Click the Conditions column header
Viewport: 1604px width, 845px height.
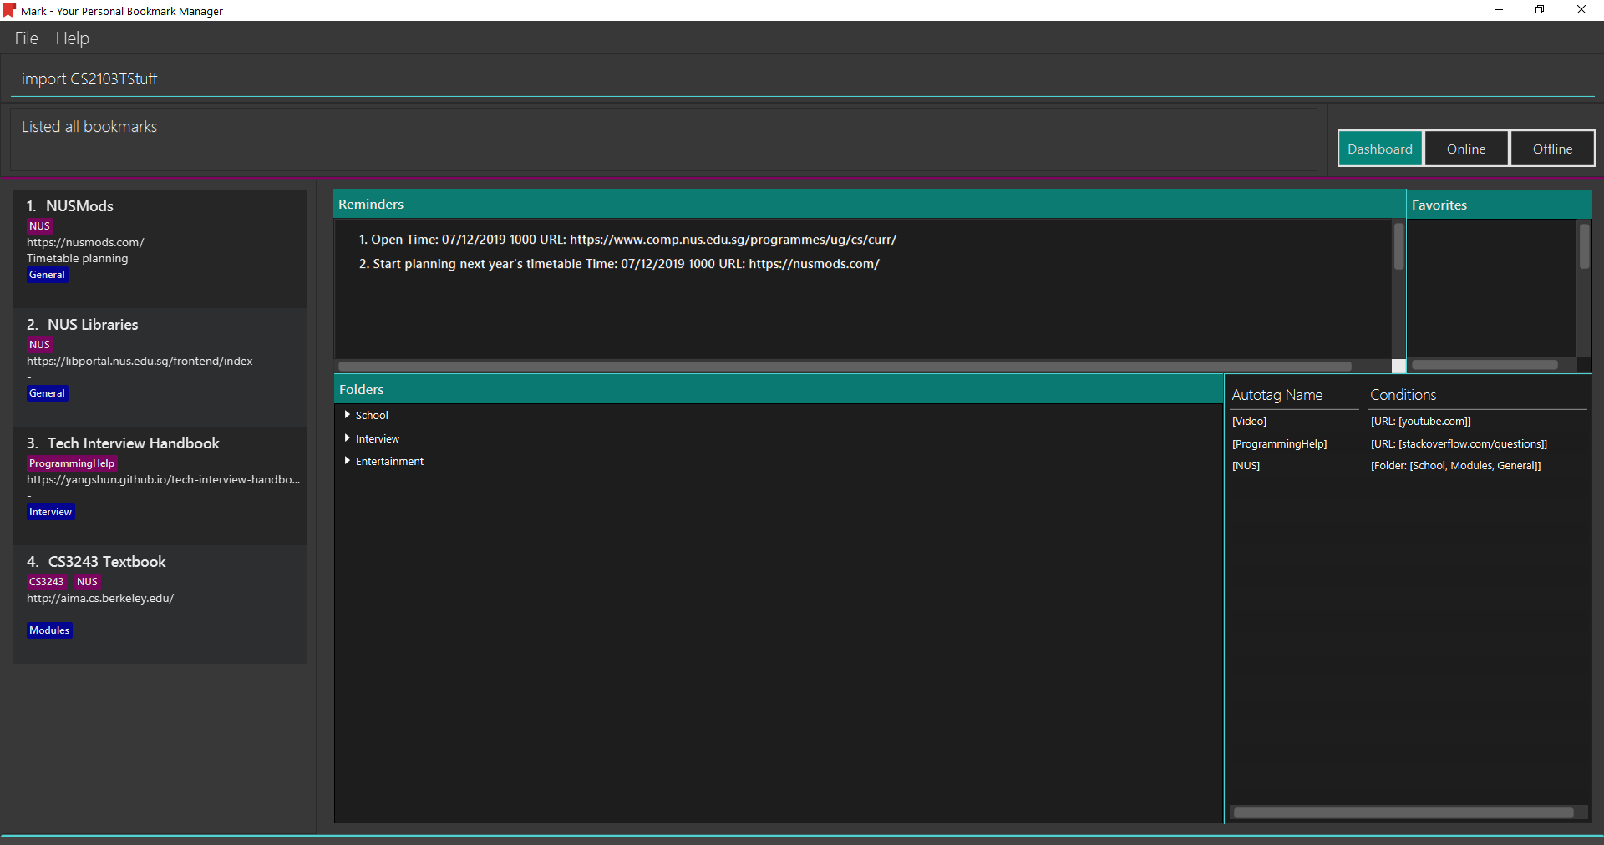coord(1403,395)
